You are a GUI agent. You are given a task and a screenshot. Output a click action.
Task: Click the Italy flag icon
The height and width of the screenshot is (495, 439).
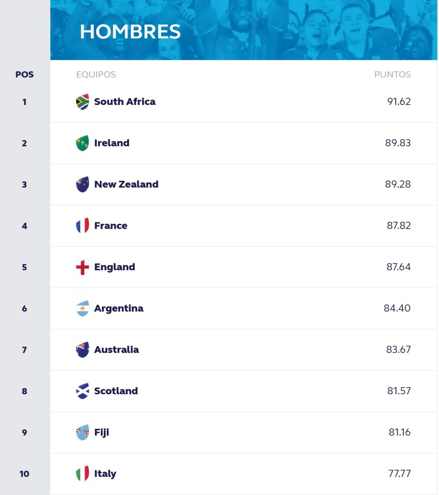[x=83, y=474]
